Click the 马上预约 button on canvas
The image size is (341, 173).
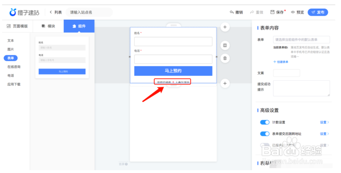(x=173, y=71)
